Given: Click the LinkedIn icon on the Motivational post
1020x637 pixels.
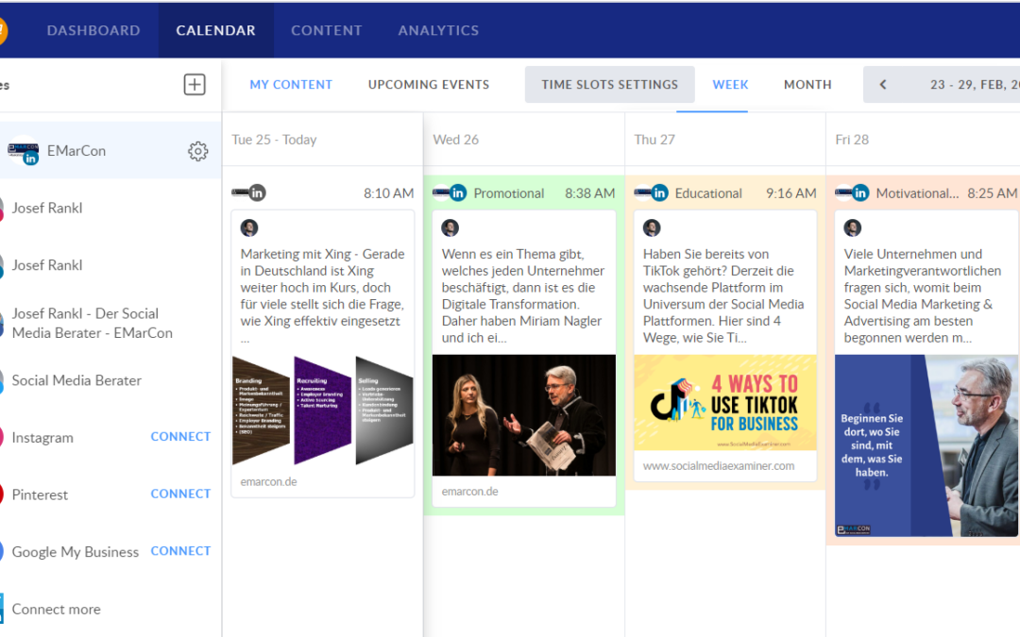Looking at the screenshot, I should coord(860,193).
